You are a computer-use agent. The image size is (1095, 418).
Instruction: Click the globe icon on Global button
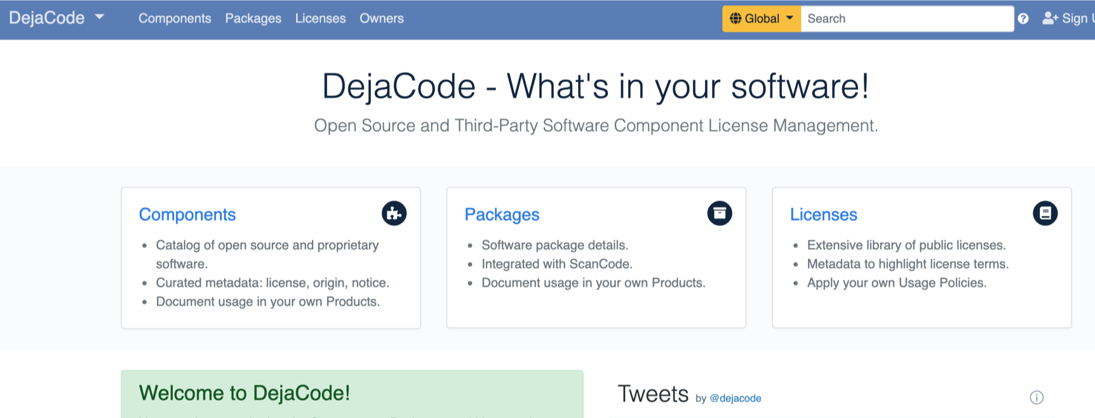[736, 18]
